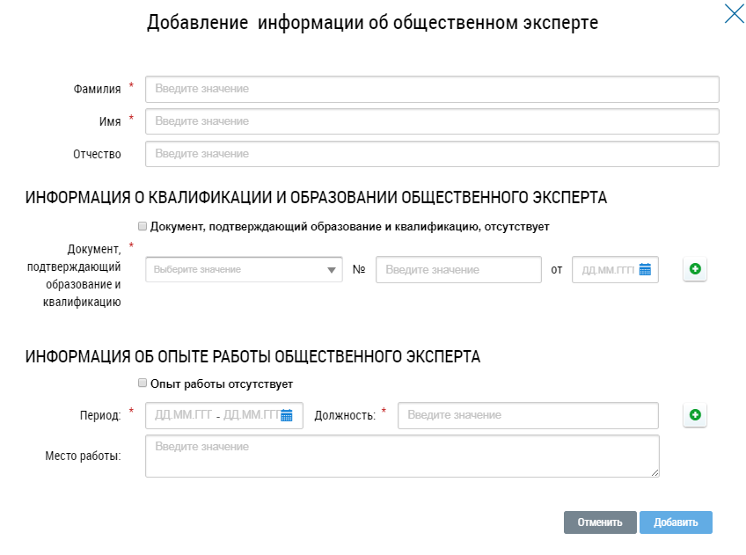Expand the Выберите значение document type dropdown
The image size is (746, 555).
[x=244, y=270]
